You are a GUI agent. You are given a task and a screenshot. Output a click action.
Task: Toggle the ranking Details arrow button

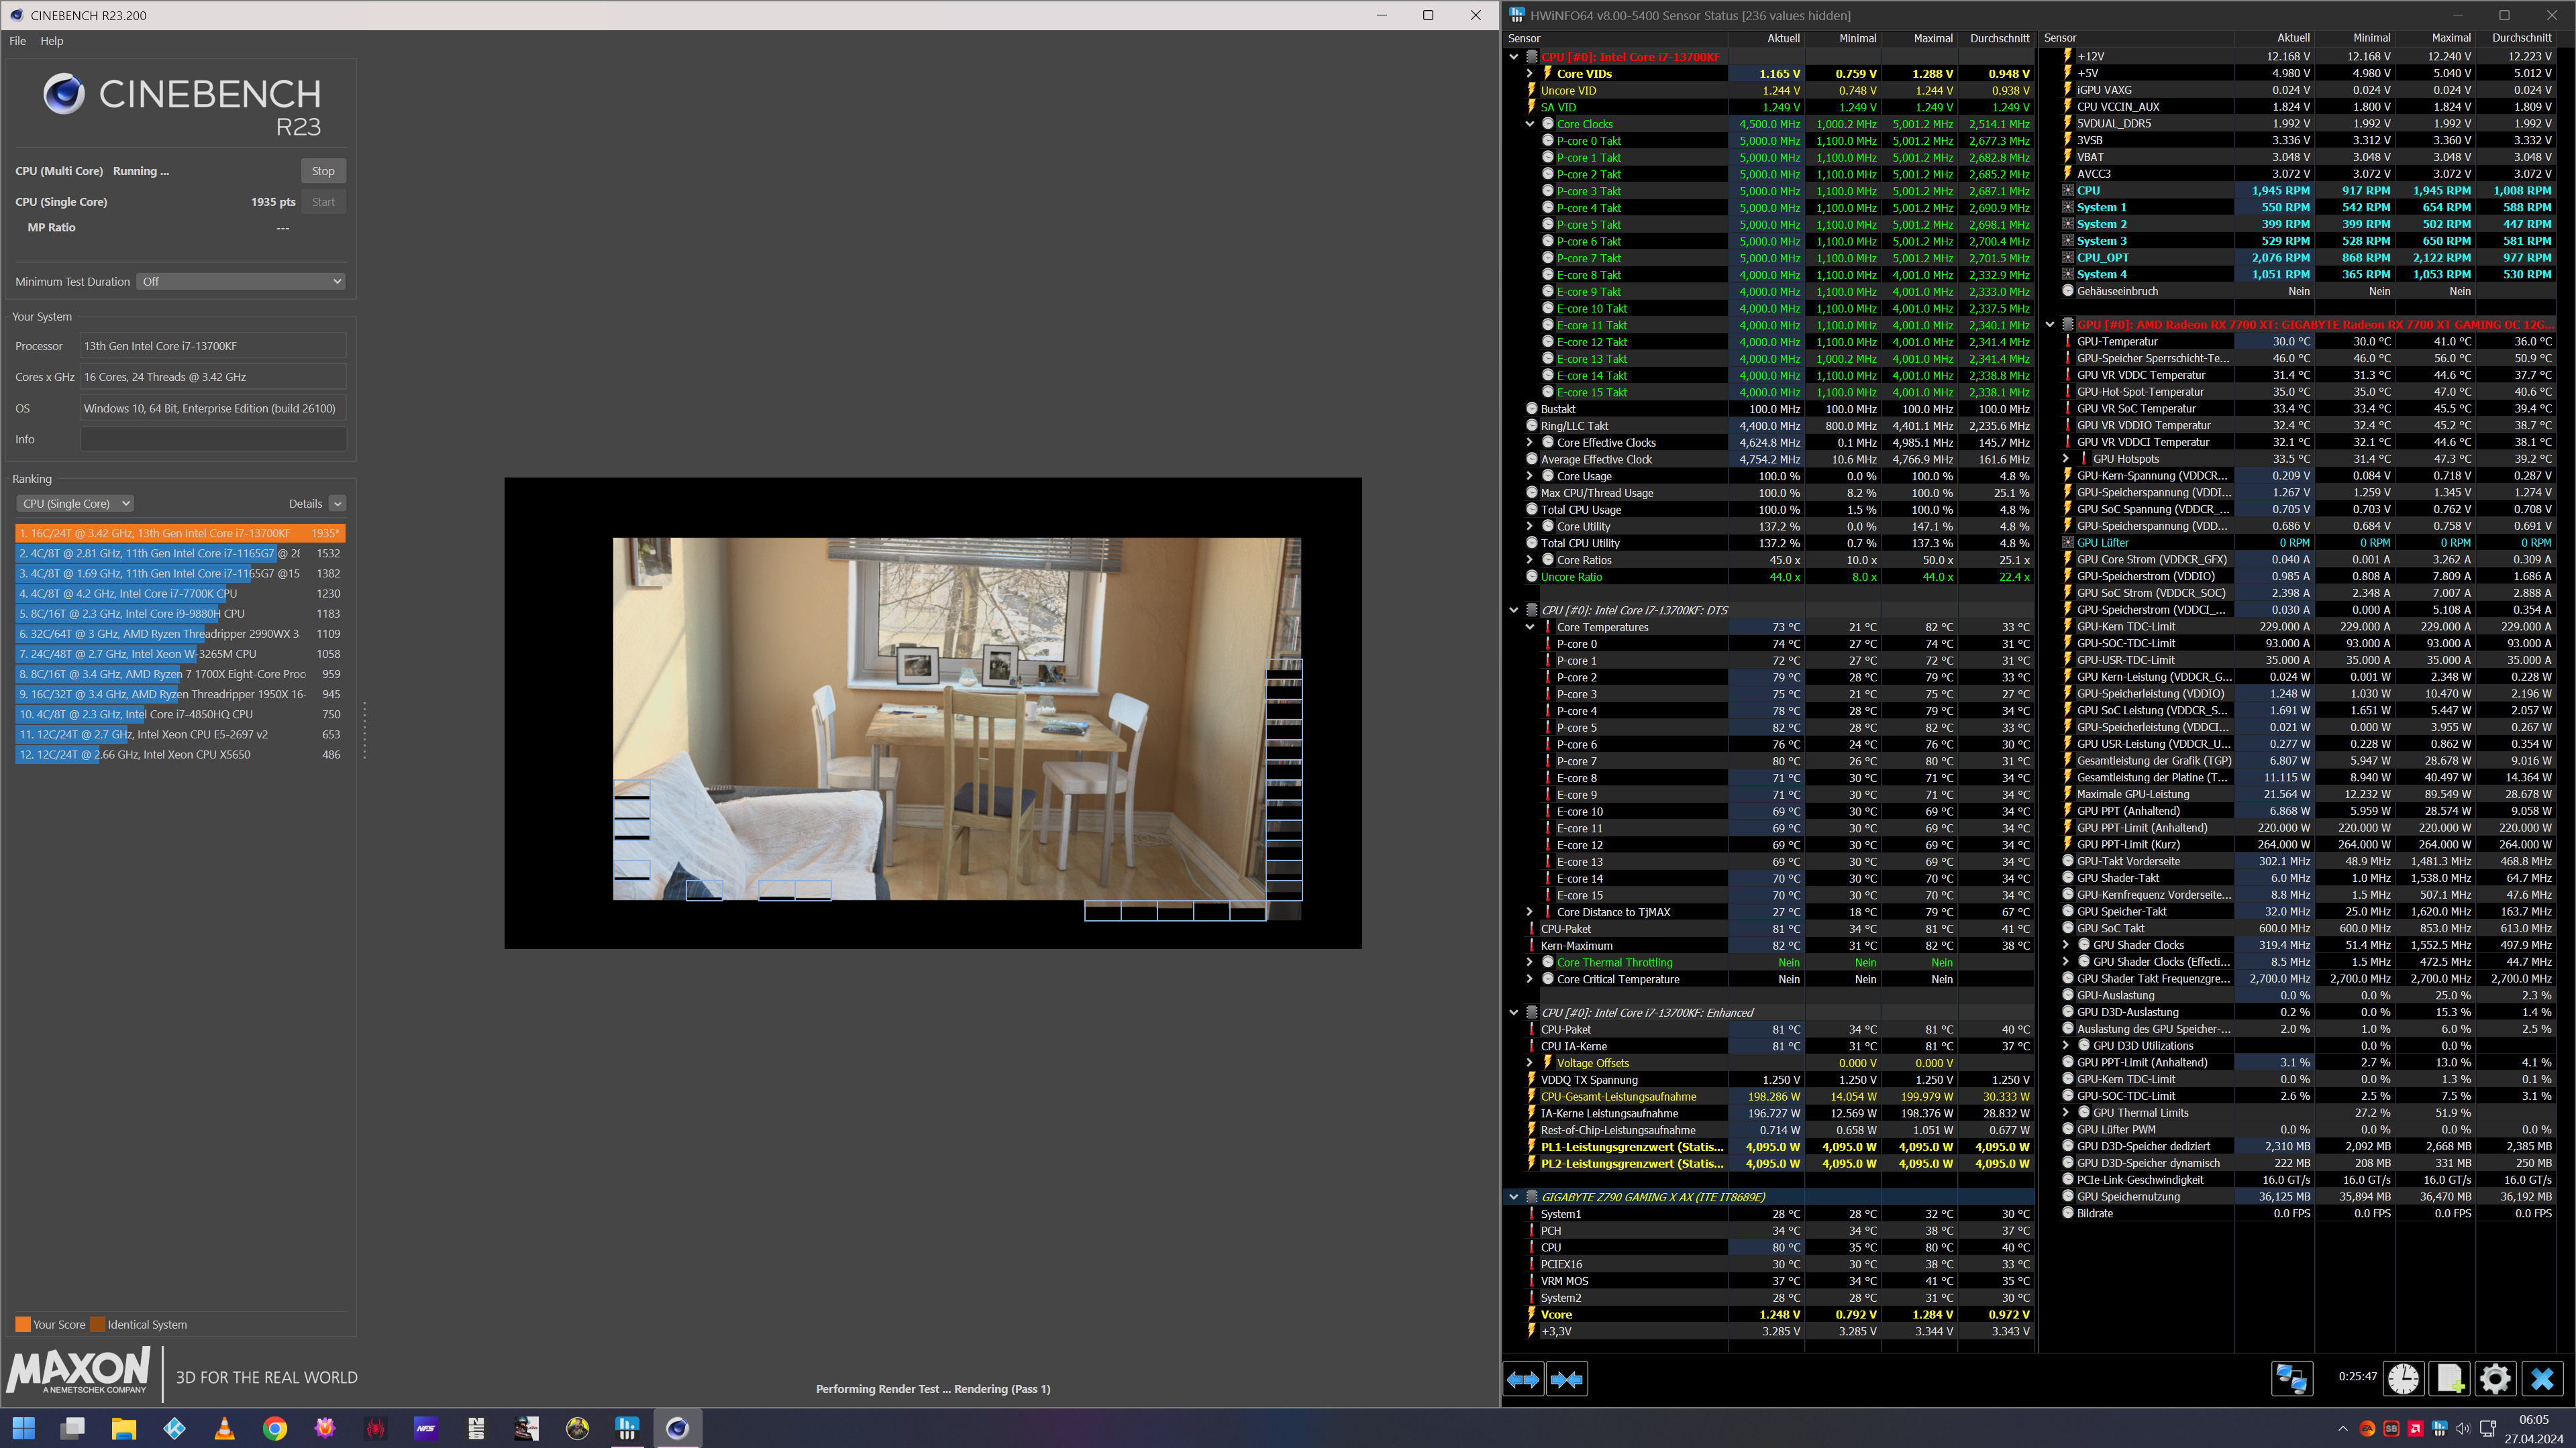pyautogui.click(x=338, y=504)
